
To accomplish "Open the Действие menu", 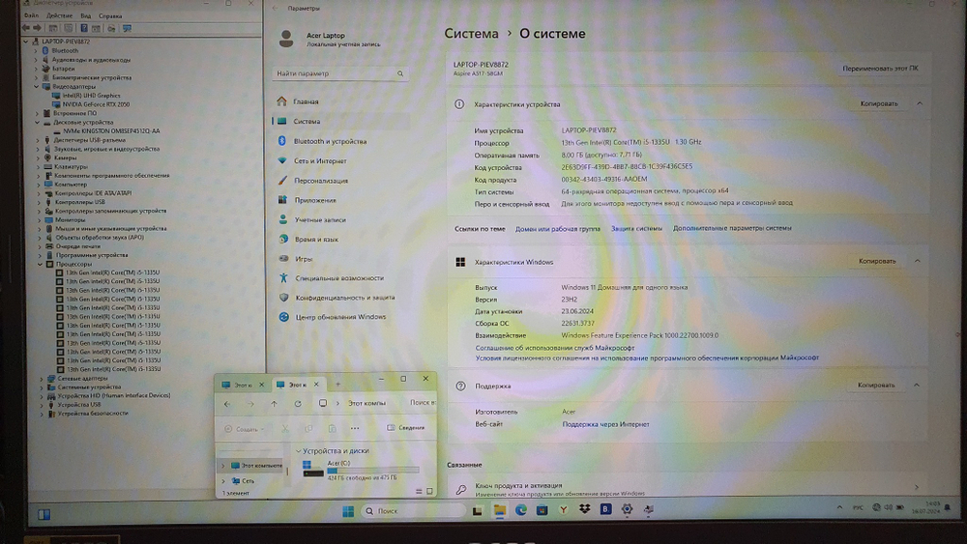I will click(59, 15).
